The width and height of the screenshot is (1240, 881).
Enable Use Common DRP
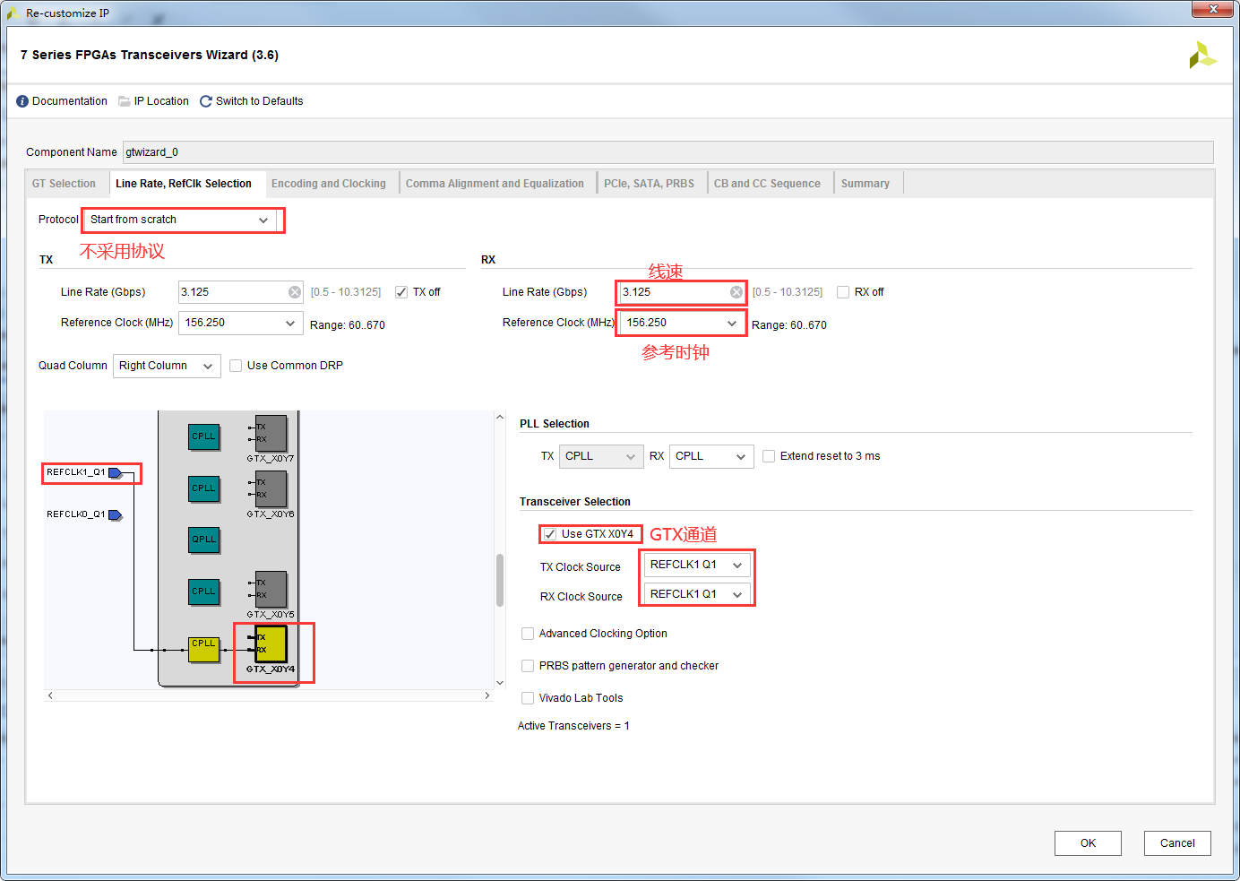[236, 366]
